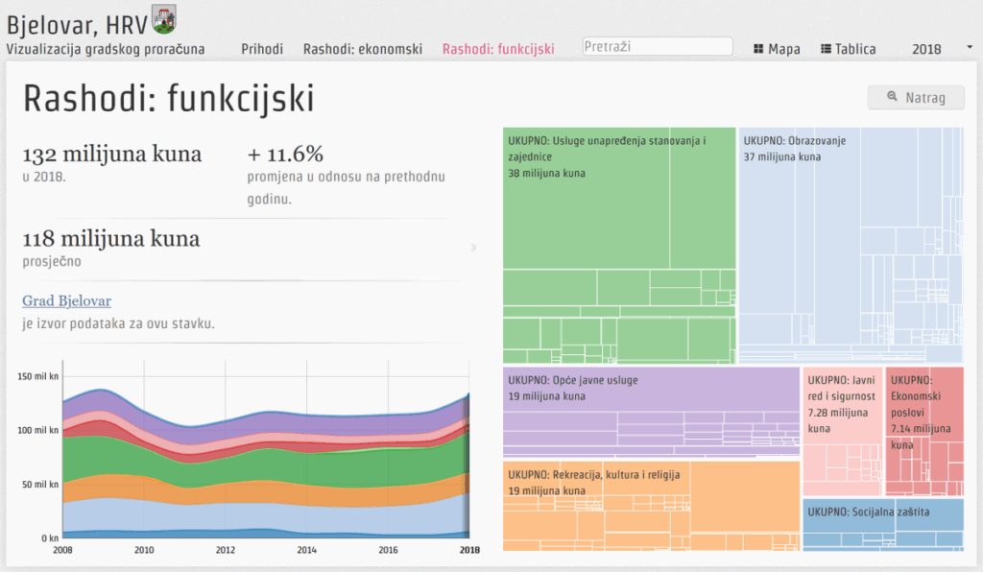Click the Bjelovar coat of arms icon
This screenshot has height=572, width=983.
(x=164, y=19)
